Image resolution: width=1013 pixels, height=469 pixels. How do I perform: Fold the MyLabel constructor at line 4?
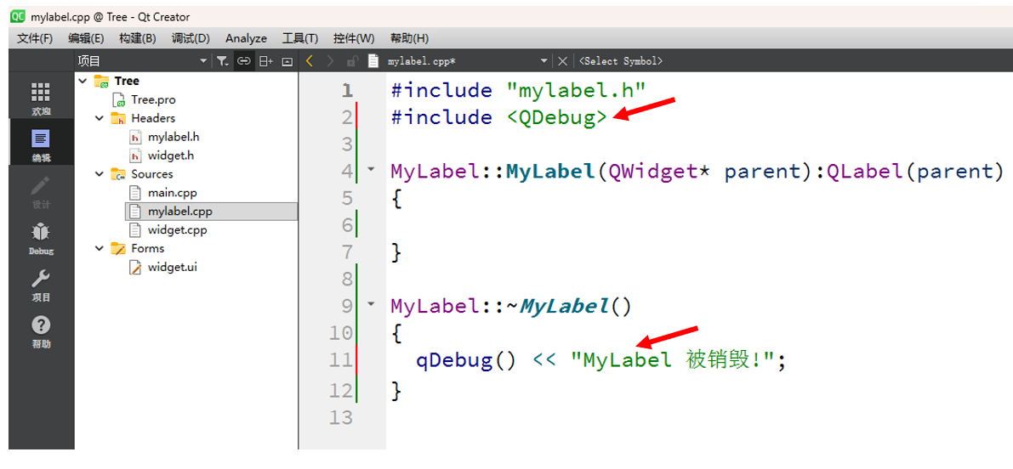(371, 170)
